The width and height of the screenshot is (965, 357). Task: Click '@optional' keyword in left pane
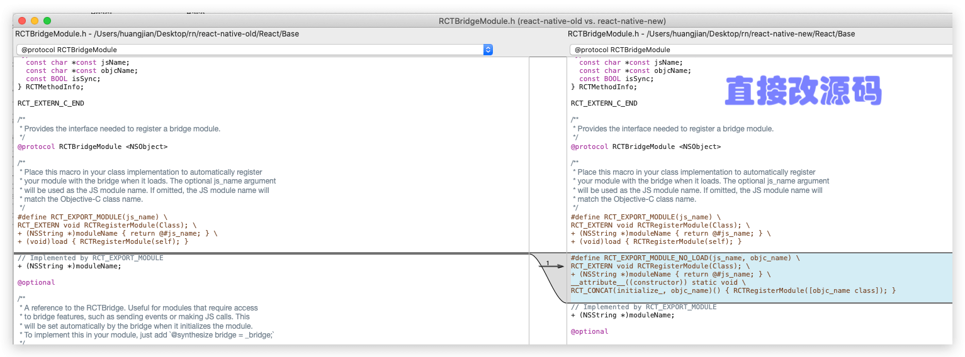coord(37,282)
